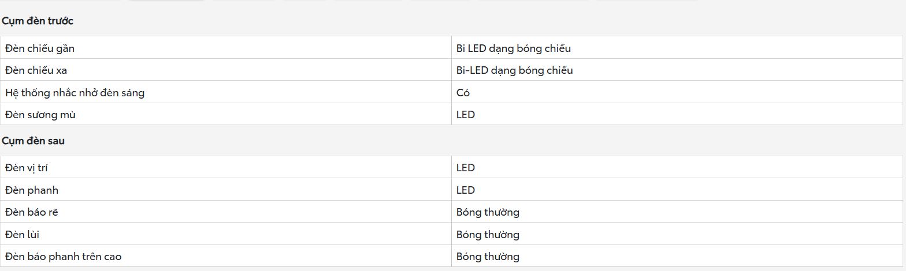
Task: Click the 'Hệ thống nhắc nhở đèn sáng' label
Action: tap(75, 93)
